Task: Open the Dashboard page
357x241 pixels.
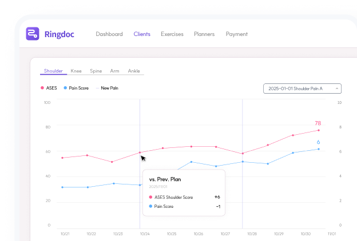Action: [x=109, y=34]
